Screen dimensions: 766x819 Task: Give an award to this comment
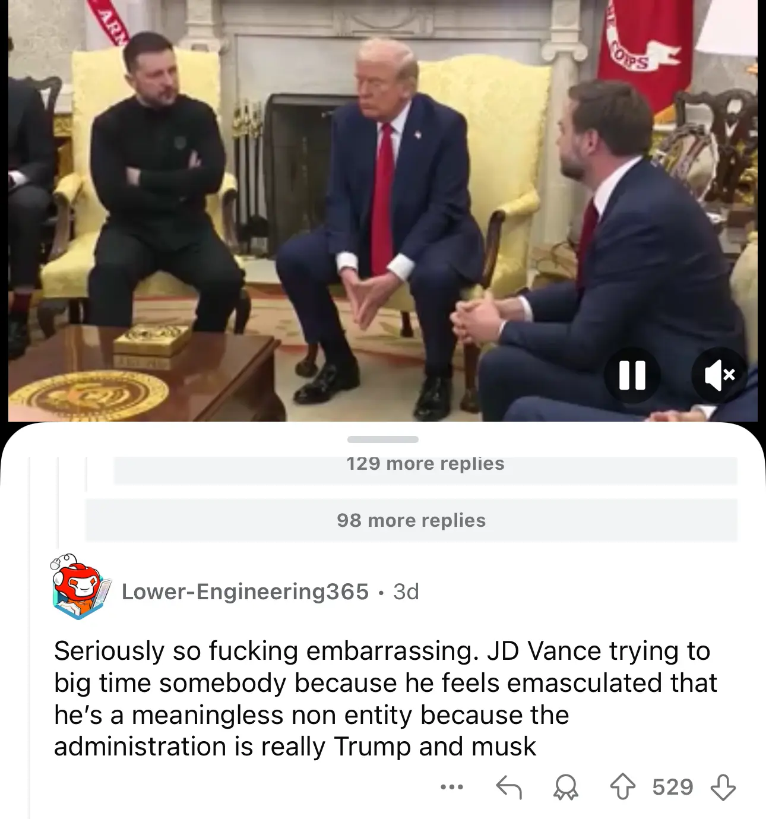coord(565,788)
